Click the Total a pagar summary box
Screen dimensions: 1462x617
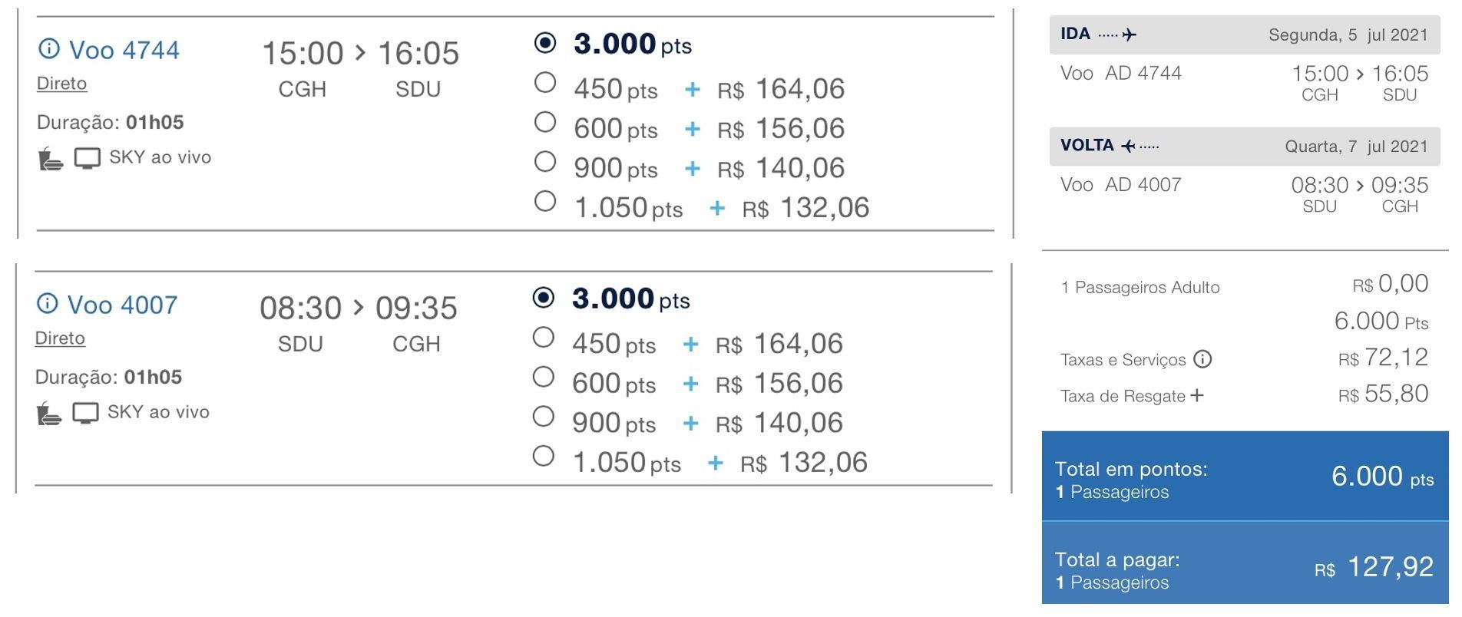click(1244, 569)
